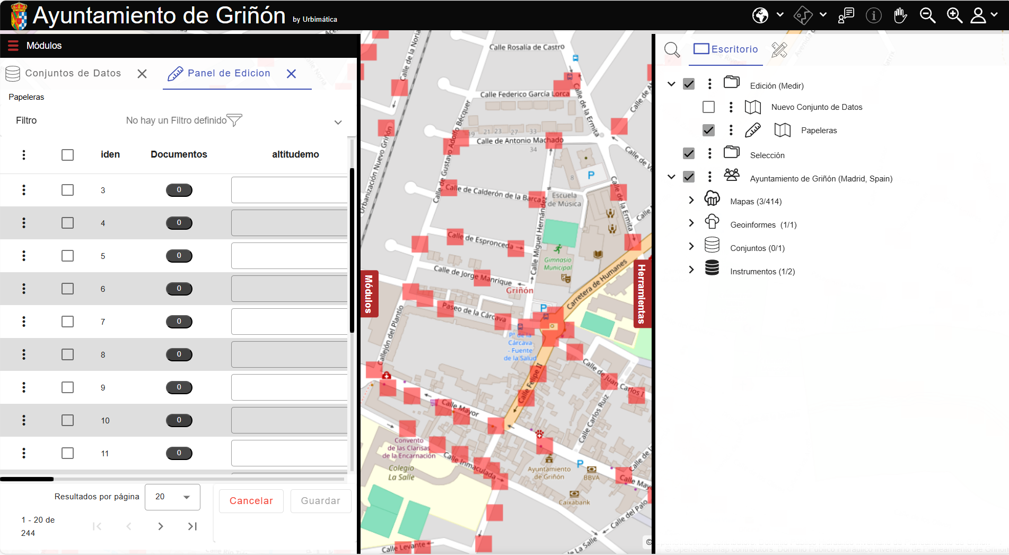This screenshot has height=555, width=1009.
Task: Open the Herramientas side panel
Action: click(x=642, y=293)
